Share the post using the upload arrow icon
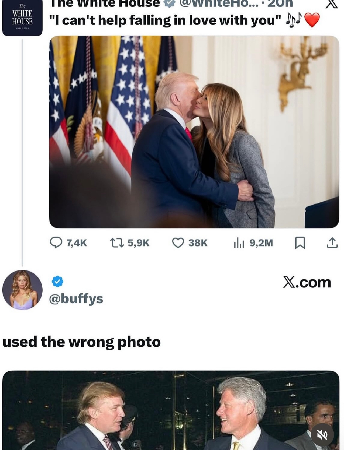This screenshot has height=450, width=344. pyautogui.click(x=332, y=242)
